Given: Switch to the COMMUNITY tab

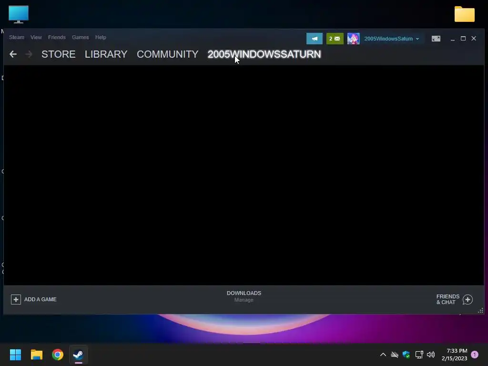Looking at the screenshot, I should [167, 54].
